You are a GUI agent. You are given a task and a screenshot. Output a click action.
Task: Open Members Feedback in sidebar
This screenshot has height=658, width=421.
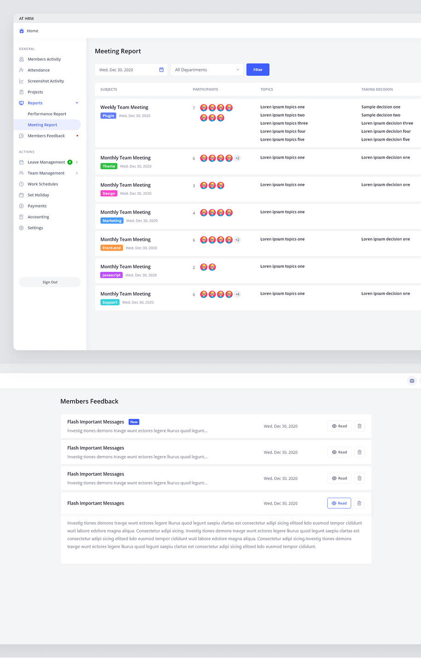pos(46,136)
